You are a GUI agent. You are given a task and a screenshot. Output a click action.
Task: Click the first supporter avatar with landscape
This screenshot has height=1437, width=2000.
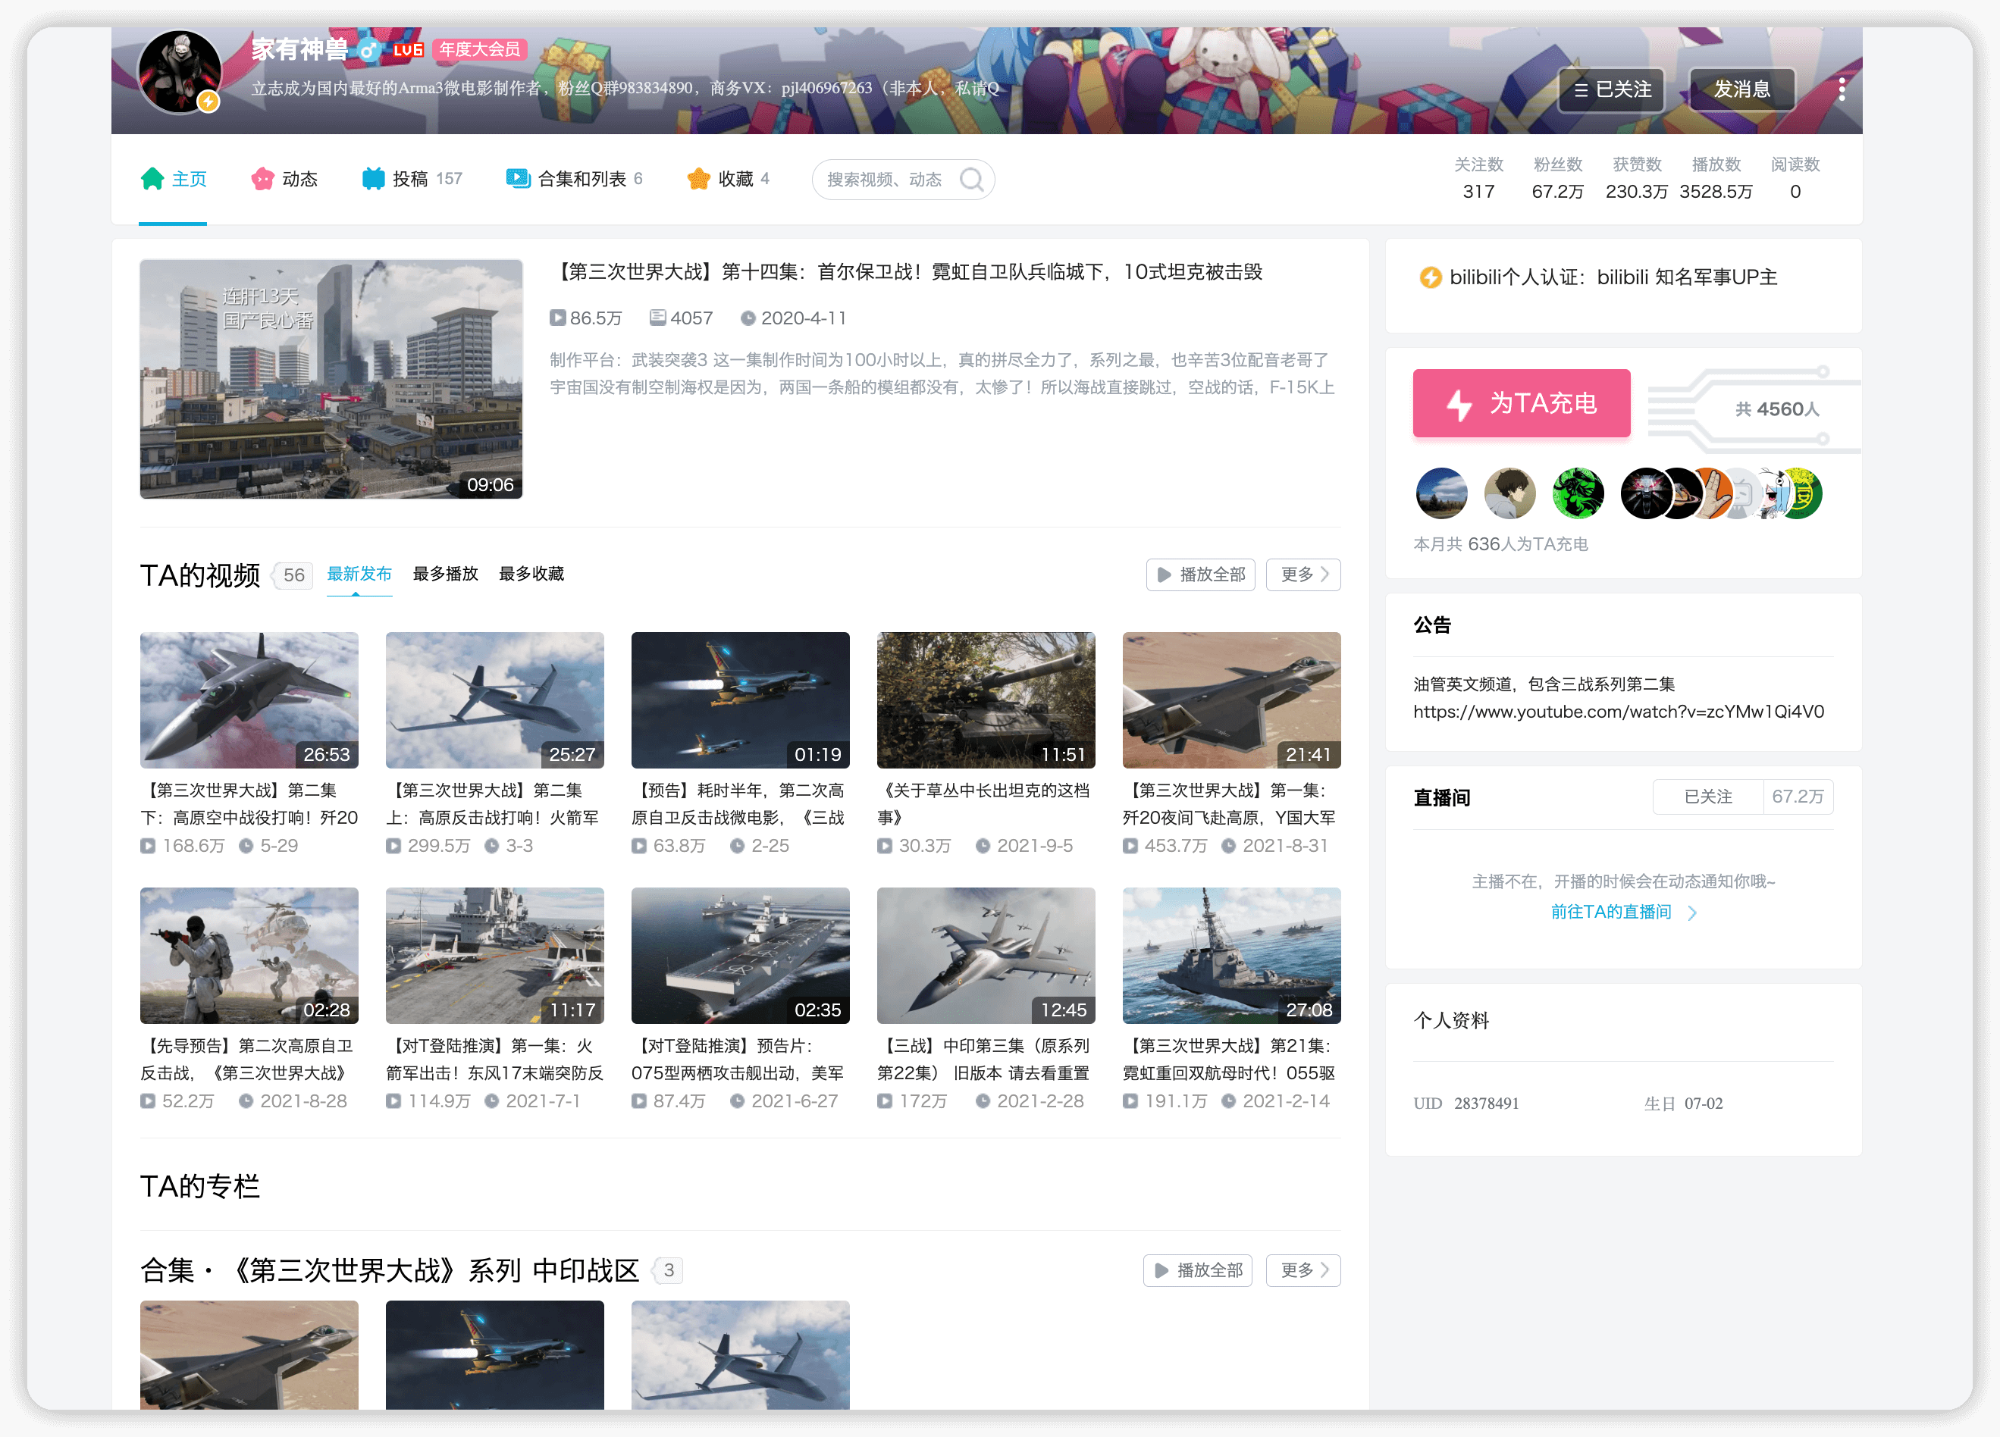click(1441, 493)
